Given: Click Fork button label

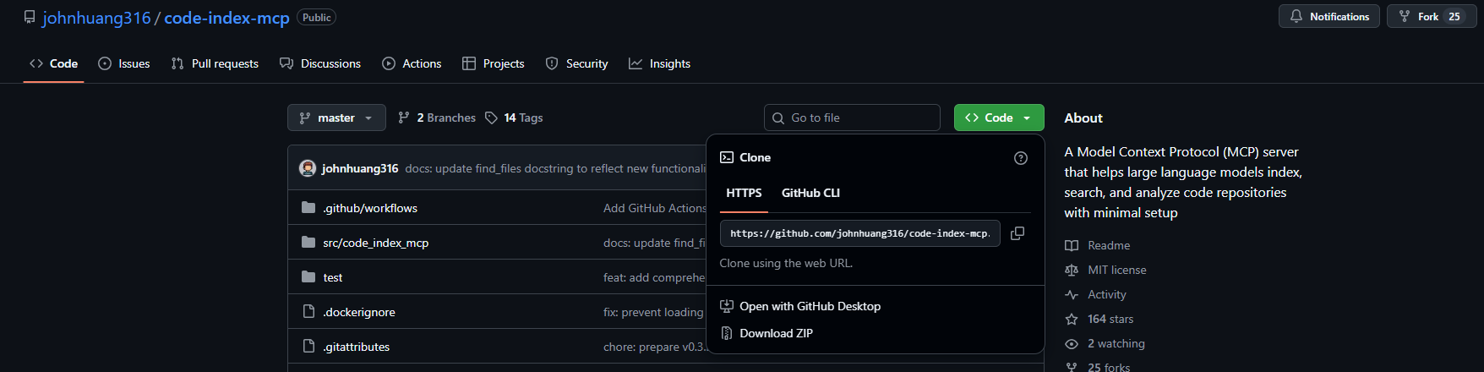Looking at the screenshot, I should coord(1428,16).
